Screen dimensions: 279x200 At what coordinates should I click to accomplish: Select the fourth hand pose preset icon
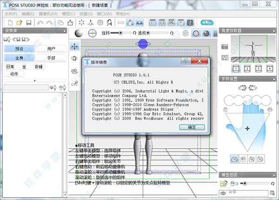pyautogui.click(x=260, y=159)
